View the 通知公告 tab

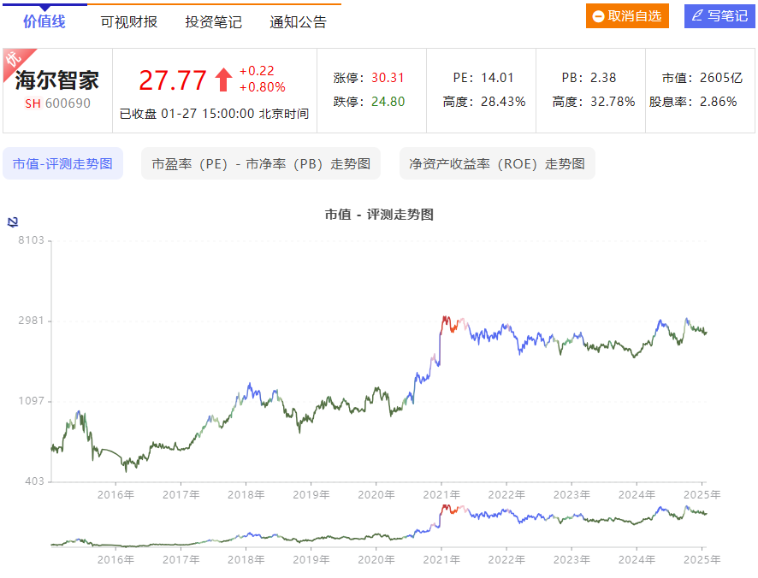(x=296, y=20)
